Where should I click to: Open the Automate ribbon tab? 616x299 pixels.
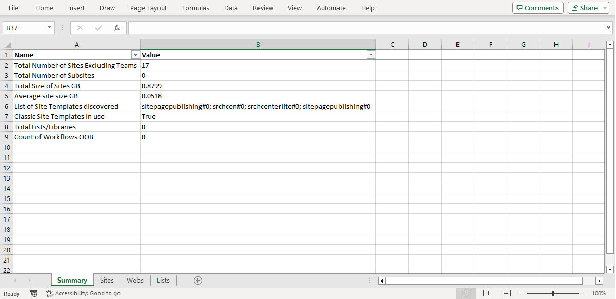(x=331, y=8)
